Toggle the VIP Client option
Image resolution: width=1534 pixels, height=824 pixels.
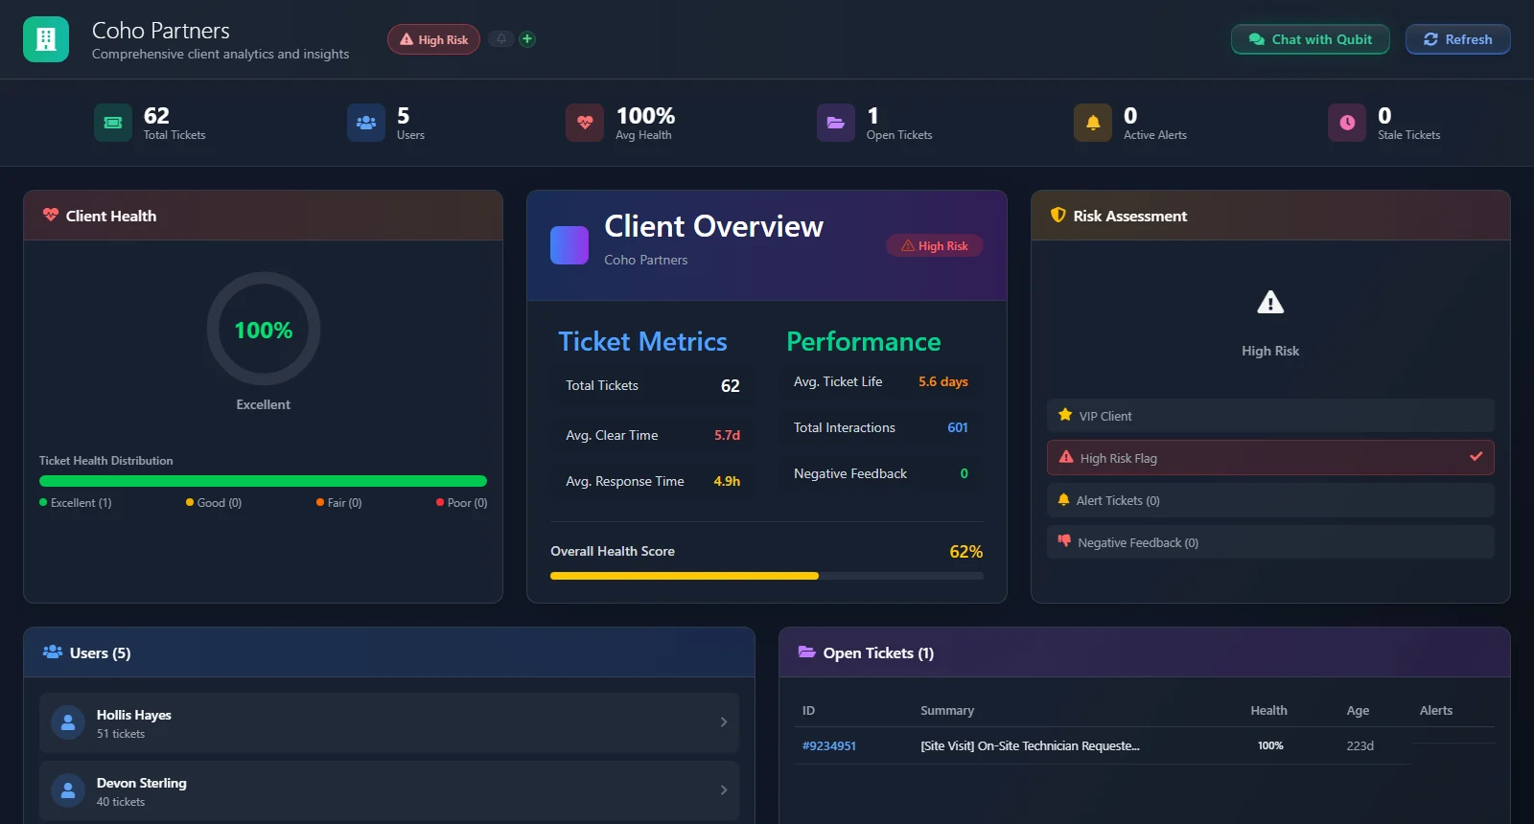pyautogui.click(x=1270, y=416)
